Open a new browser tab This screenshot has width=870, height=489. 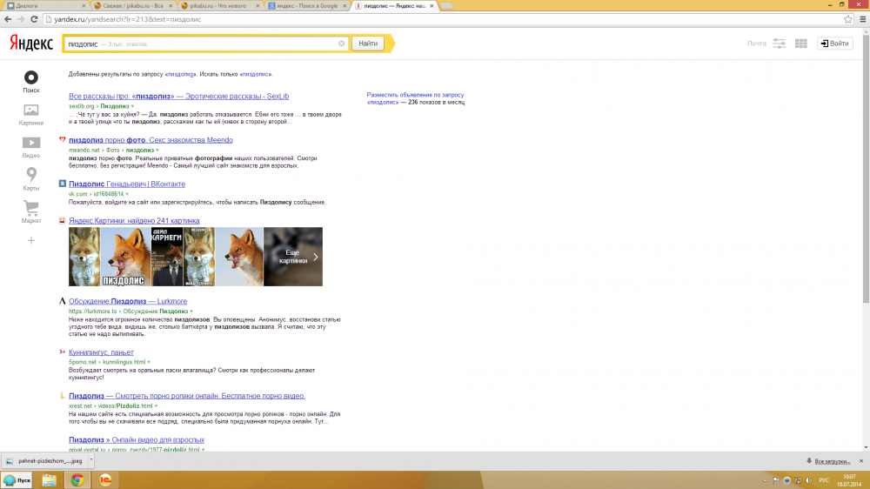pyautogui.click(x=446, y=5)
